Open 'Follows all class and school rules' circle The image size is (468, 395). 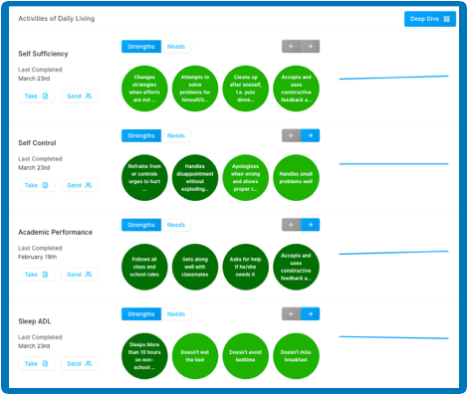point(144,267)
